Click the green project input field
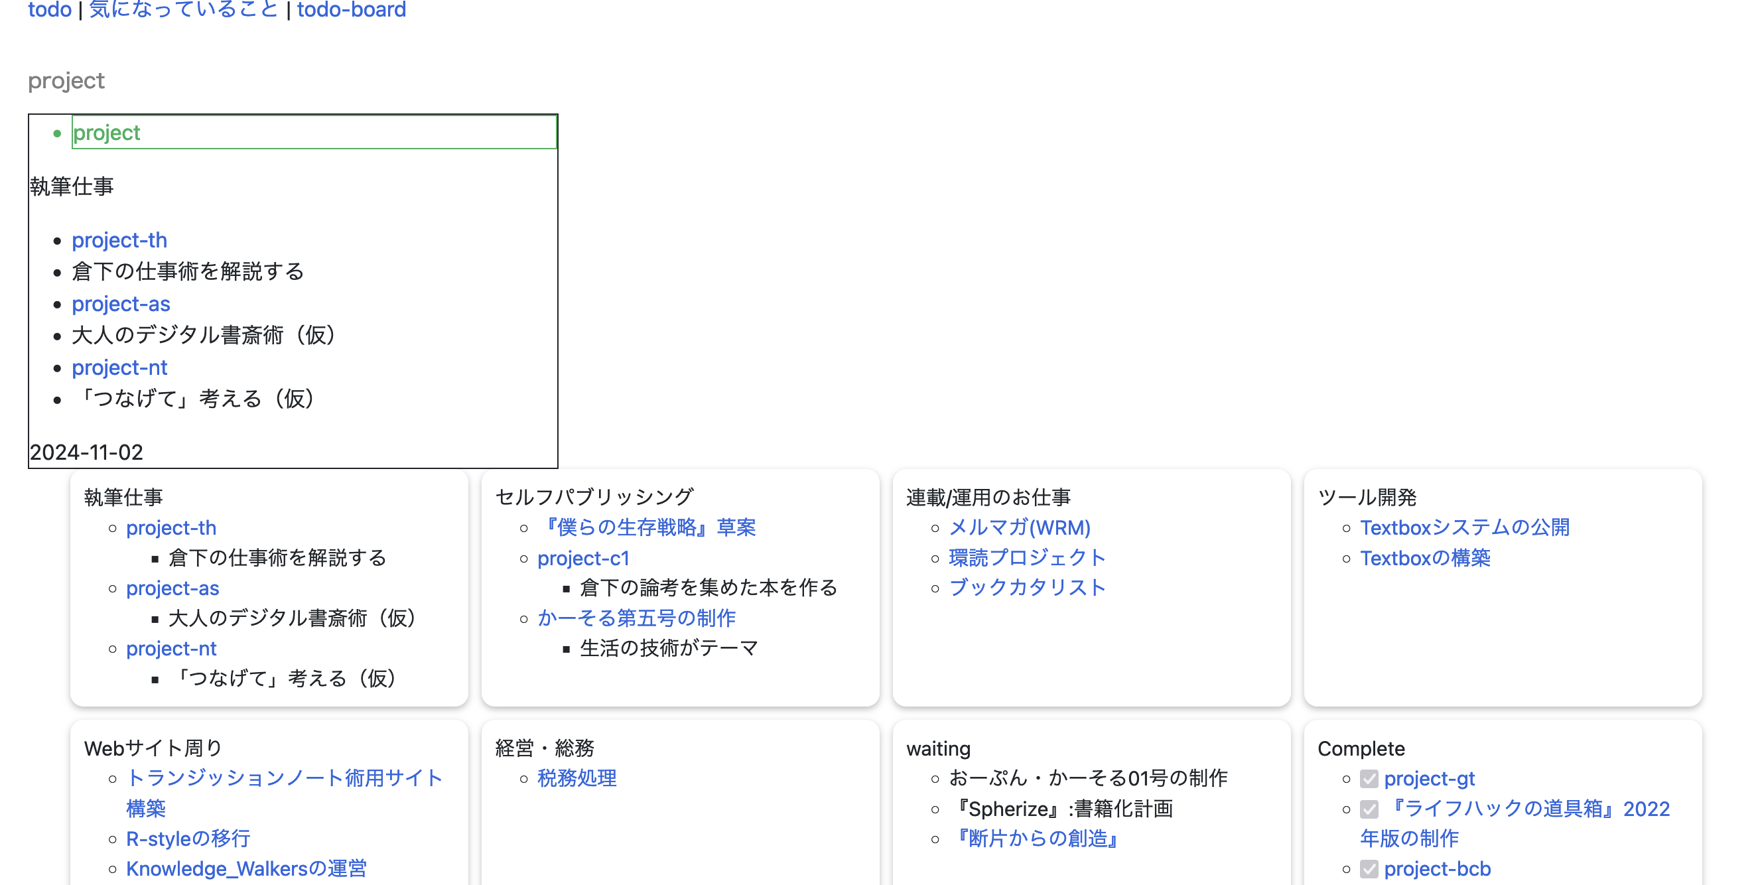 coord(314,133)
